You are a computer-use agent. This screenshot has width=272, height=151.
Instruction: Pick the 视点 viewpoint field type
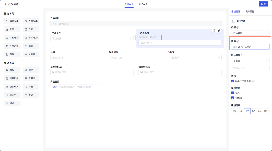(12, 104)
